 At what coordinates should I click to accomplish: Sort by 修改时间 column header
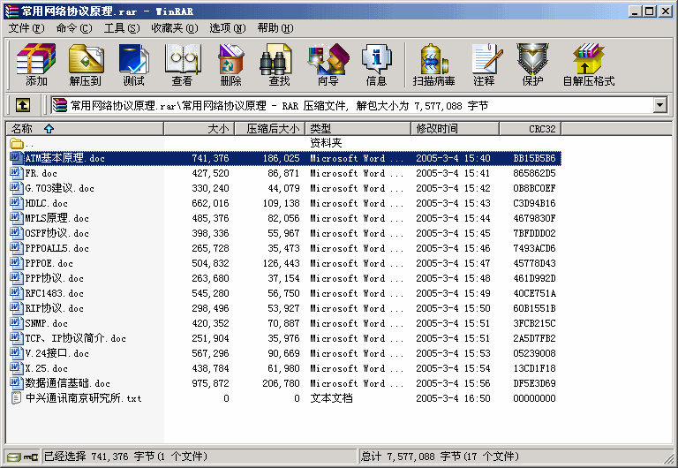(456, 128)
